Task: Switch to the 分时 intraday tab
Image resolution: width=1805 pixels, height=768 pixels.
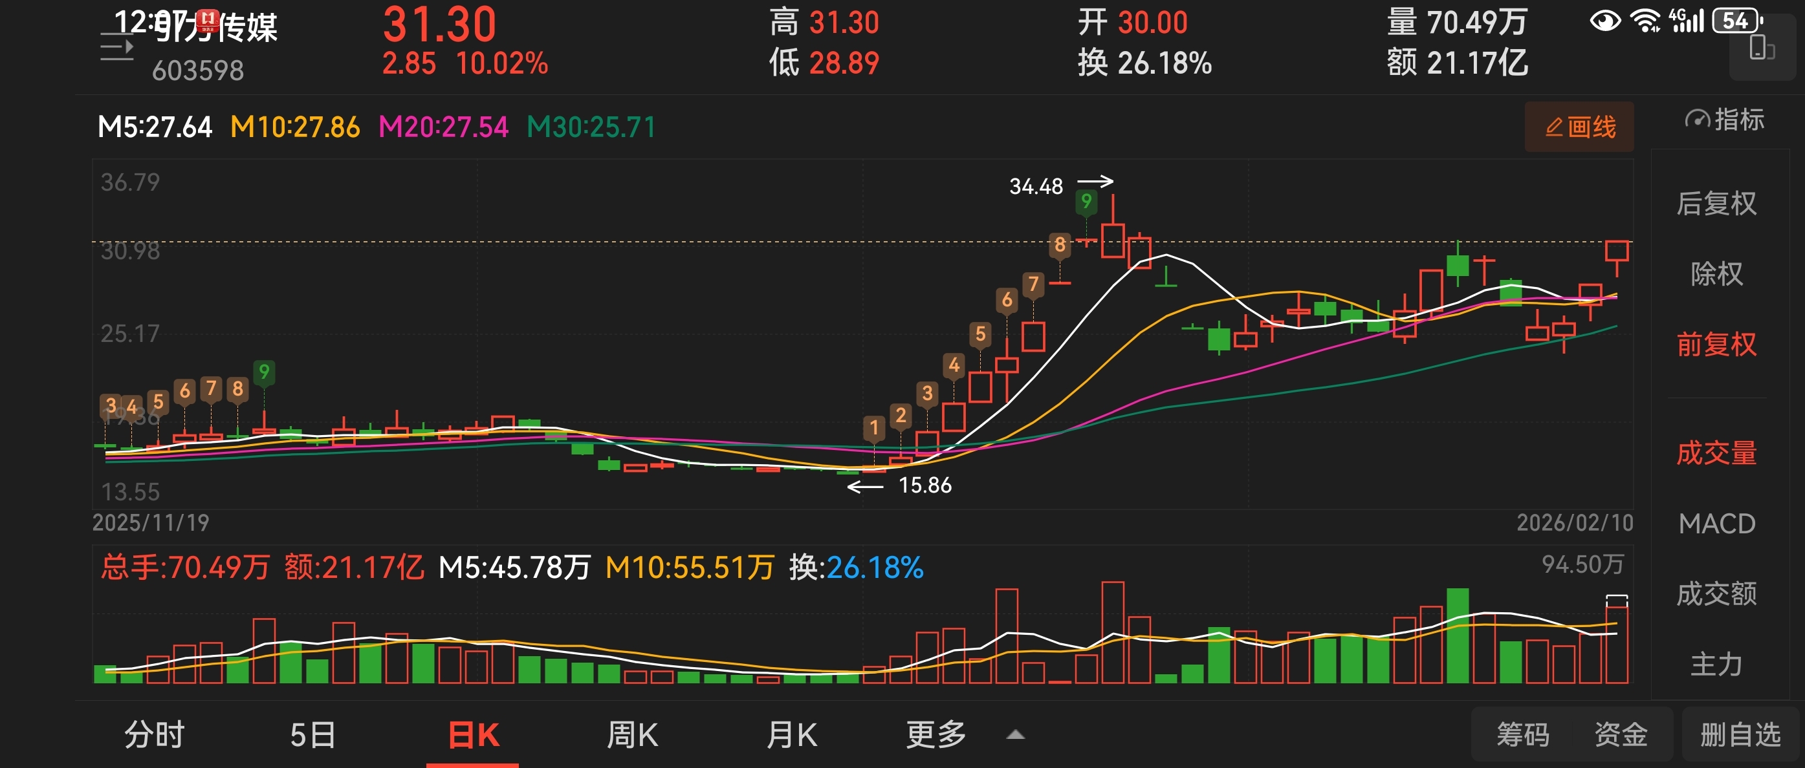Action: pyautogui.click(x=154, y=734)
